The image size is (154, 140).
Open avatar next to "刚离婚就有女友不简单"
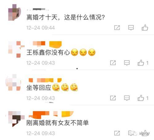click(16, 119)
